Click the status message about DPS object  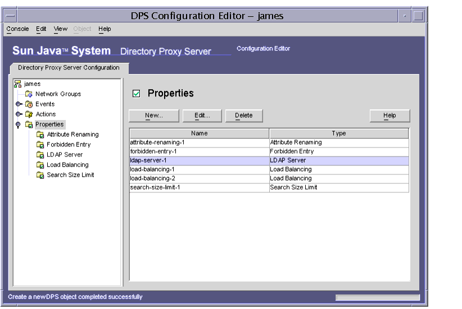point(75,297)
